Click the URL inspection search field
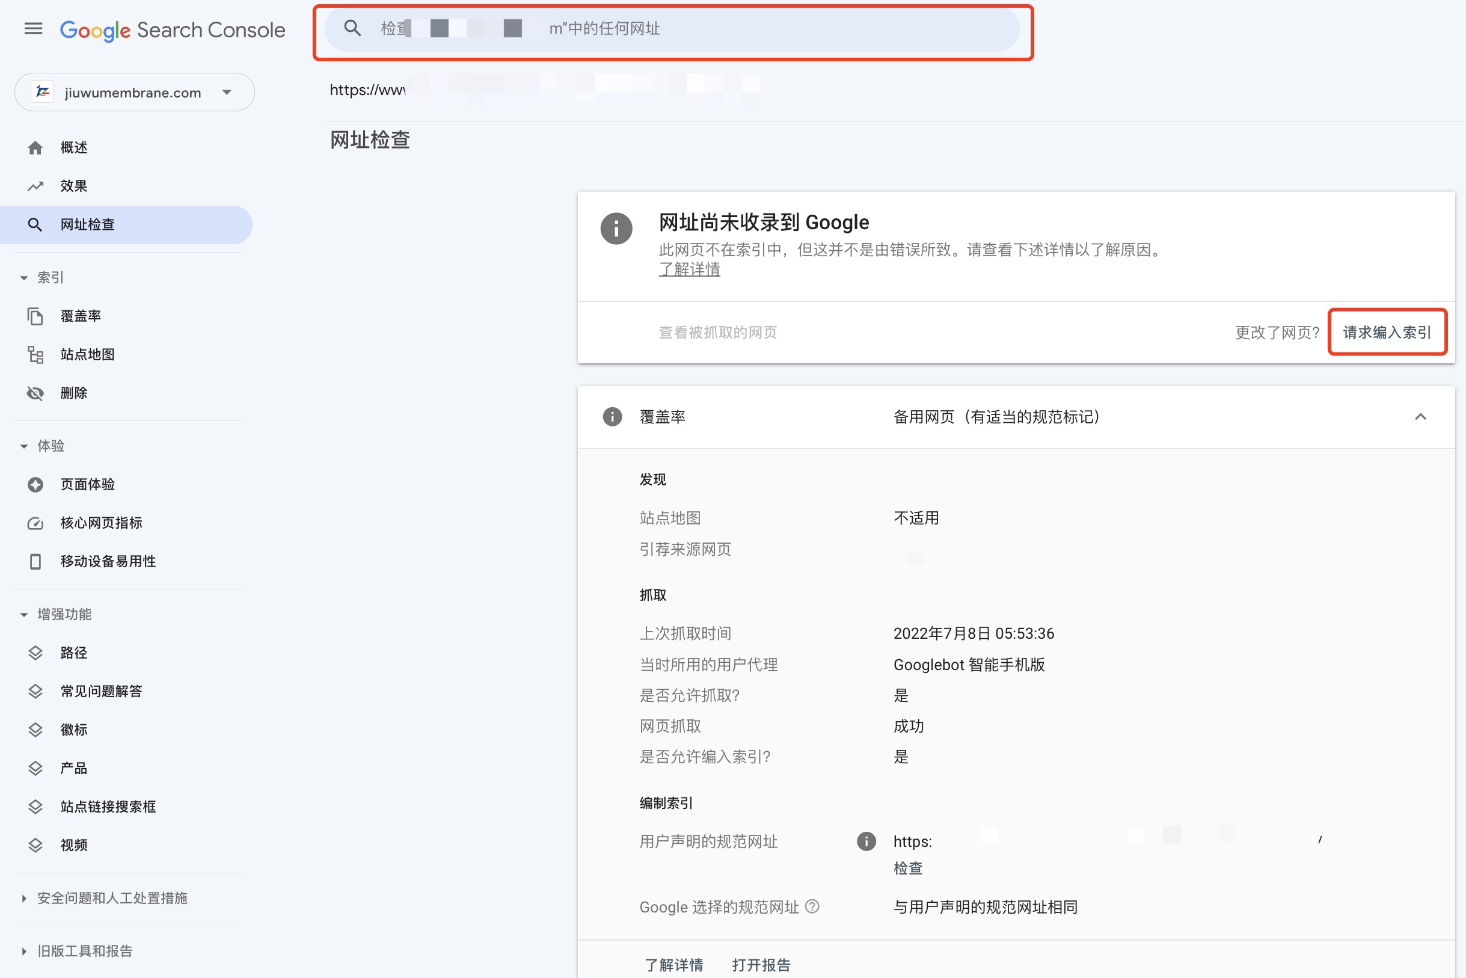The image size is (1466, 978). point(672,29)
